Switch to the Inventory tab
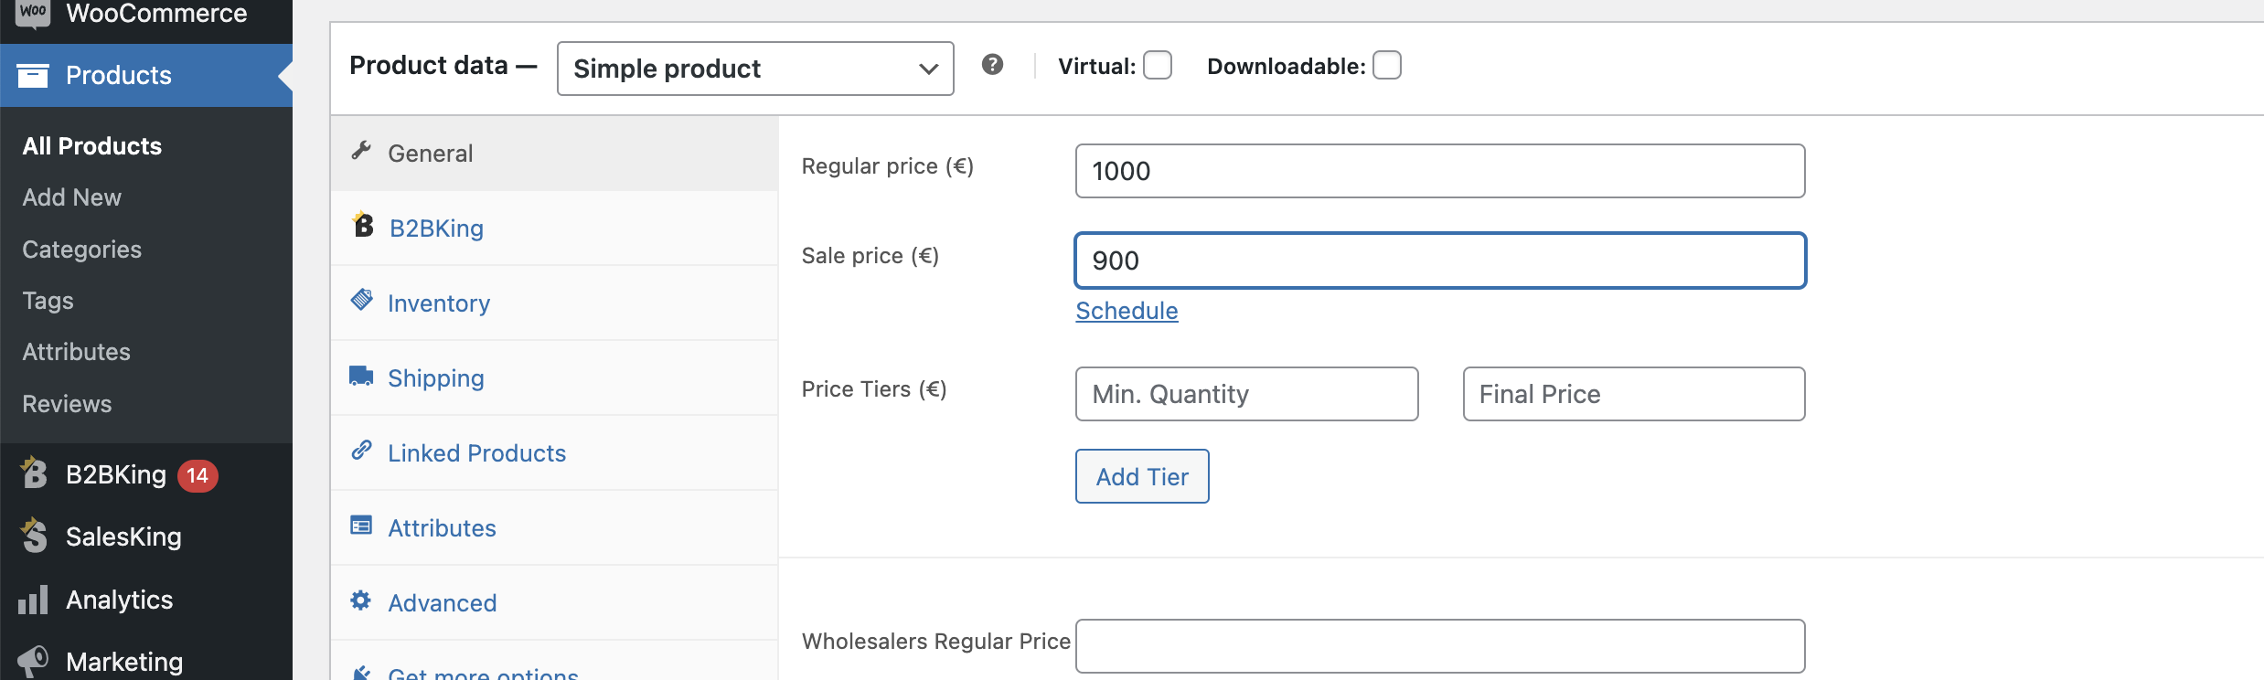The image size is (2264, 680). pos(554,303)
